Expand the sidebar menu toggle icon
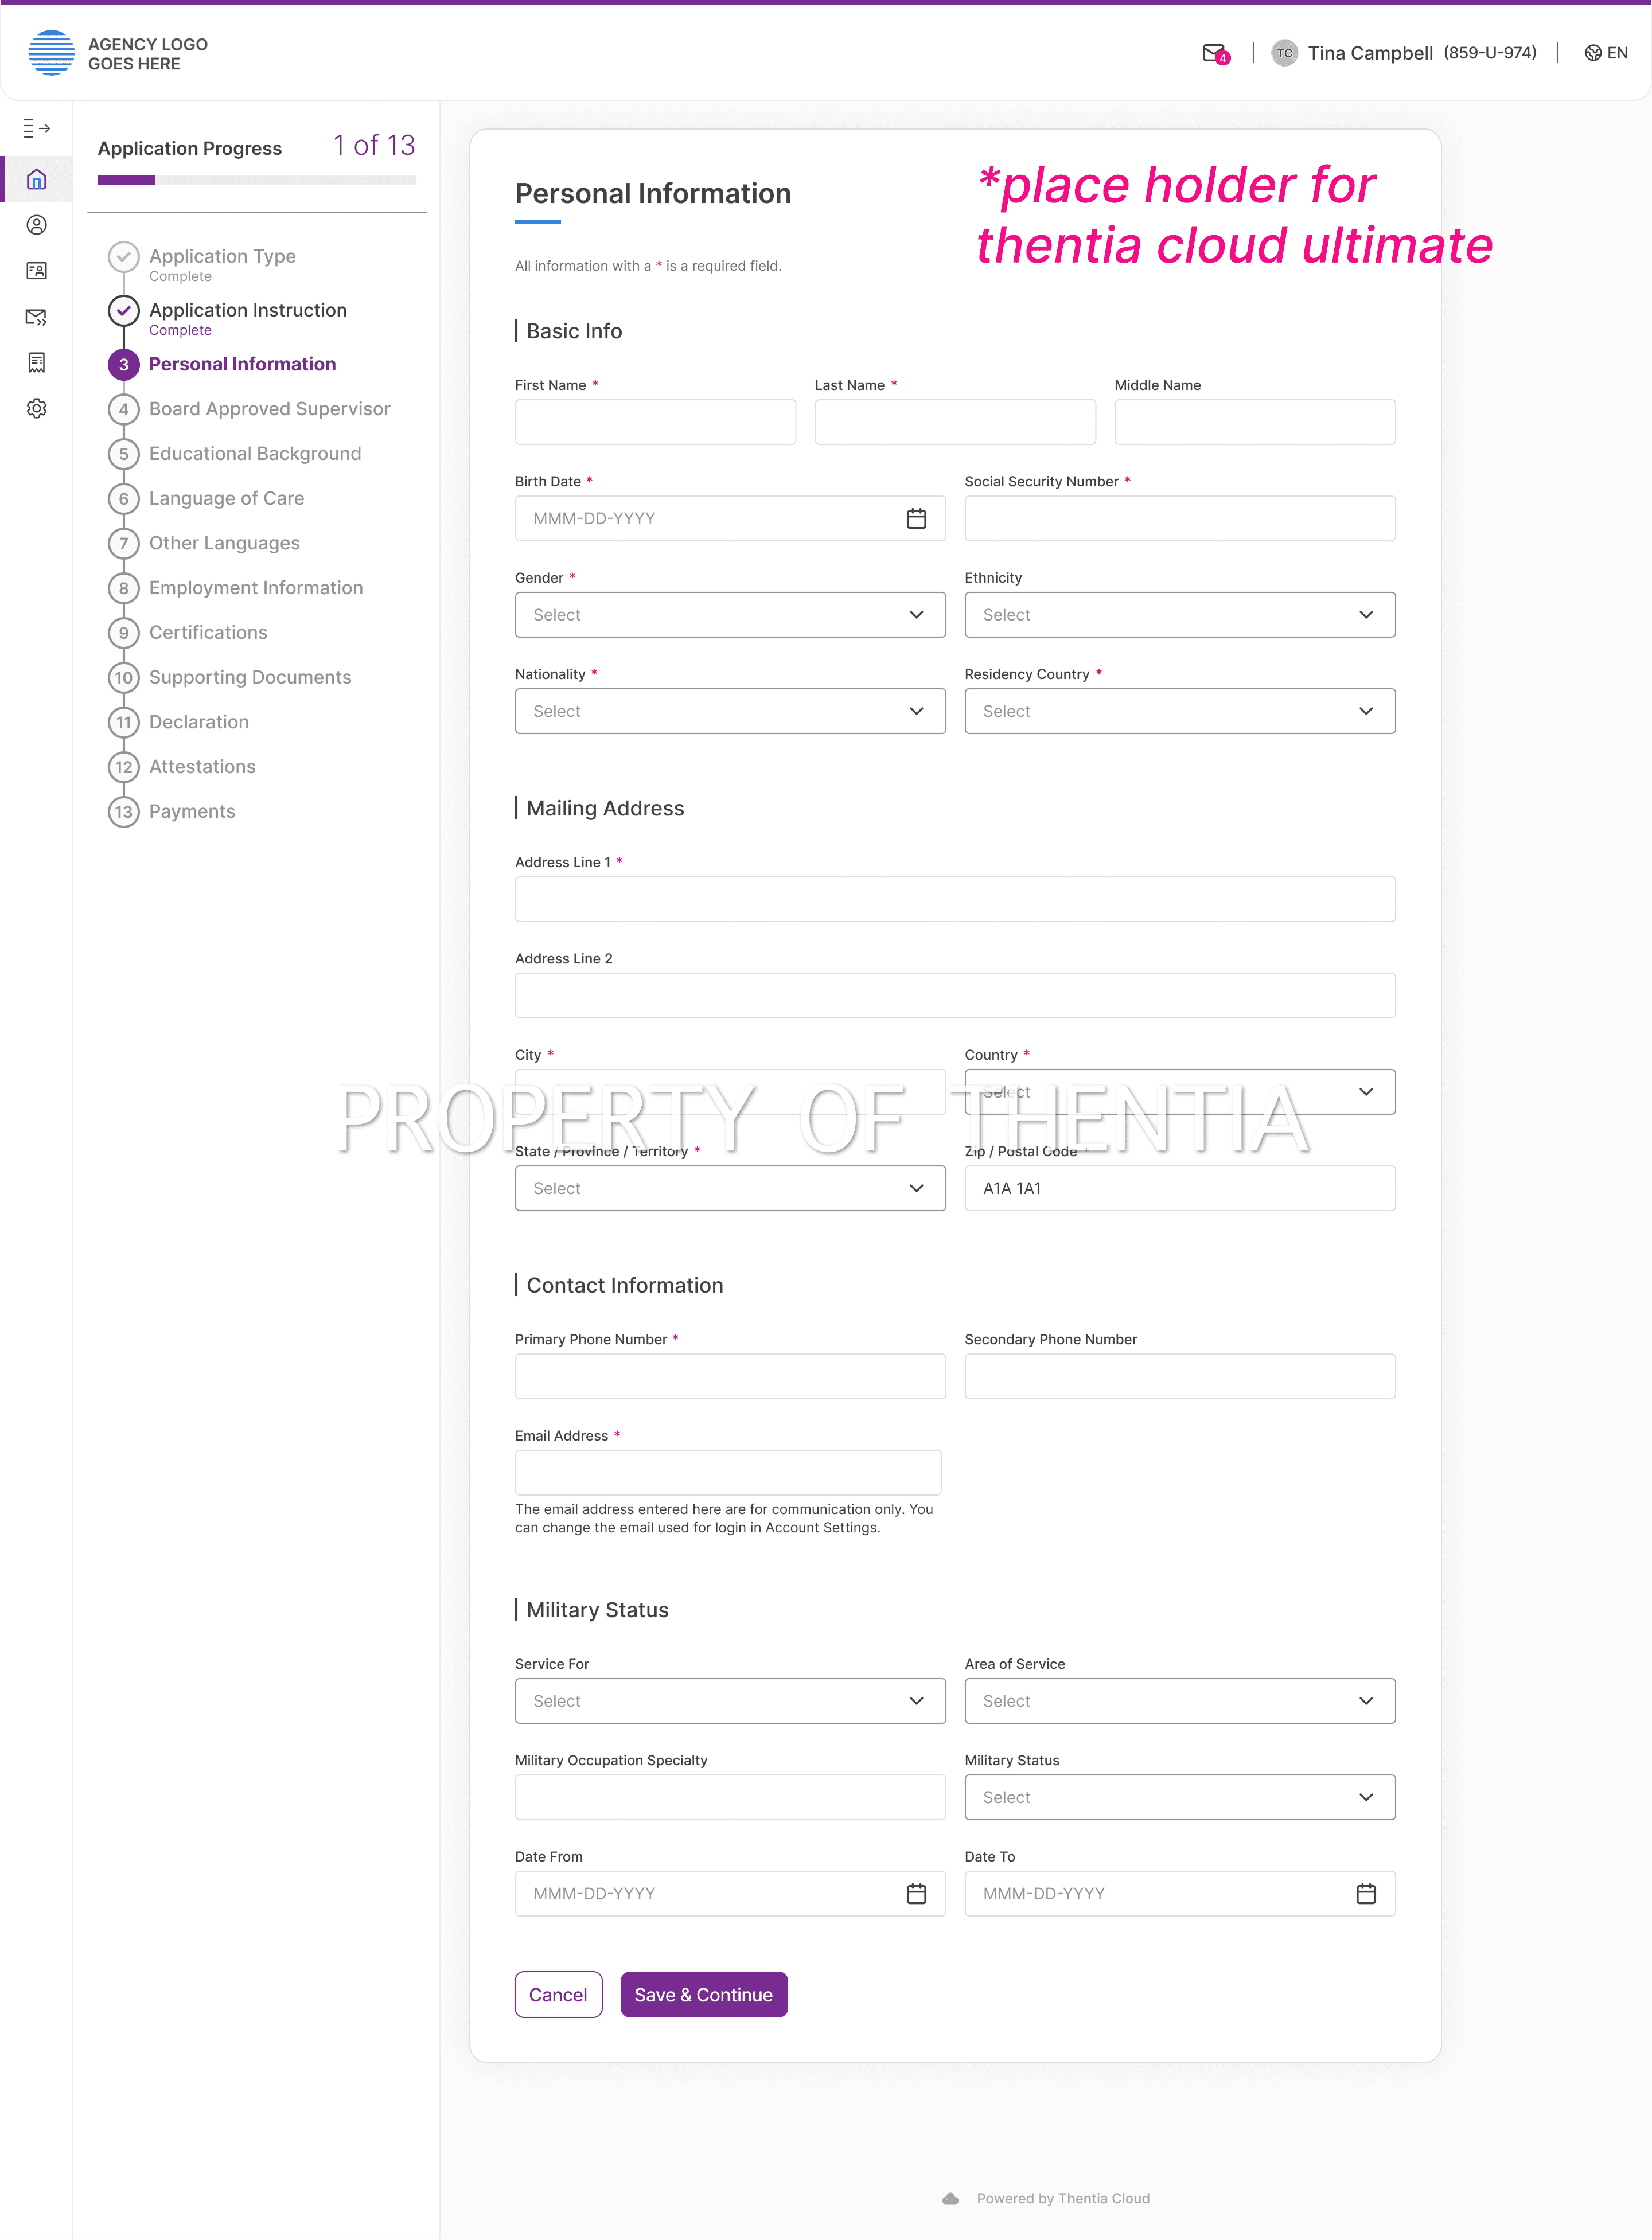This screenshot has height=2240, width=1652. 37,128
